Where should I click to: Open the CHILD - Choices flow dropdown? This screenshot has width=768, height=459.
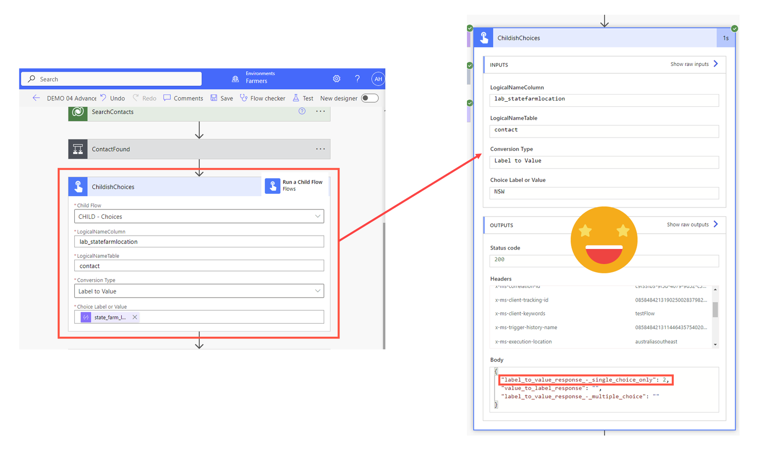[x=318, y=216]
